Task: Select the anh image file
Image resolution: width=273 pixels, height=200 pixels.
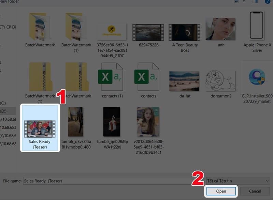Action: [221, 32]
